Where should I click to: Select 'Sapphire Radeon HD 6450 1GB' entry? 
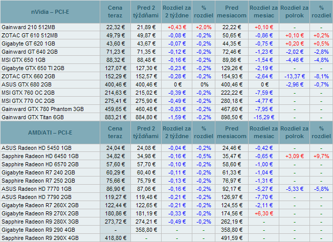click(40, 156)
